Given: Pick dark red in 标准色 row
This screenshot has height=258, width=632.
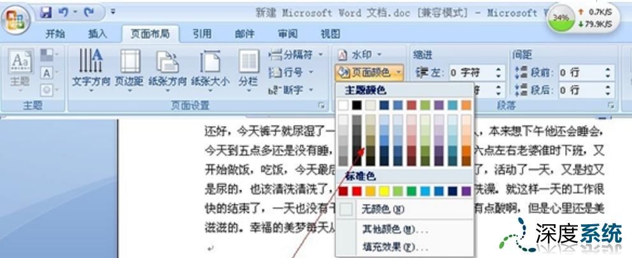Looking at the screenshot, I should [x=343, y=191].
